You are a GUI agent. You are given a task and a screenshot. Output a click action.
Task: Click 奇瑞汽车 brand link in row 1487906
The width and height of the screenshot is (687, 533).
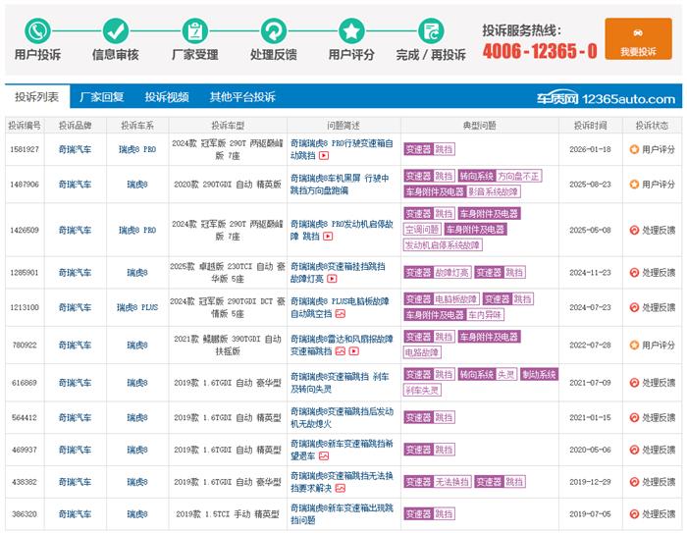click(x=74, y=184)
